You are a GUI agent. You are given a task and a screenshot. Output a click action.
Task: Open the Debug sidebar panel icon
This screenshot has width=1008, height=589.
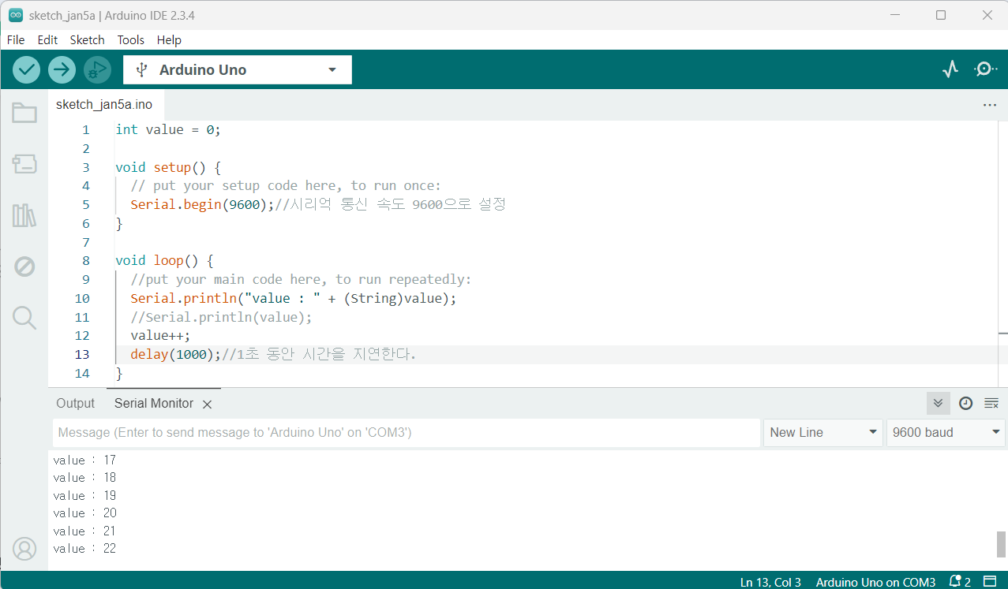(x=24, y=267)
